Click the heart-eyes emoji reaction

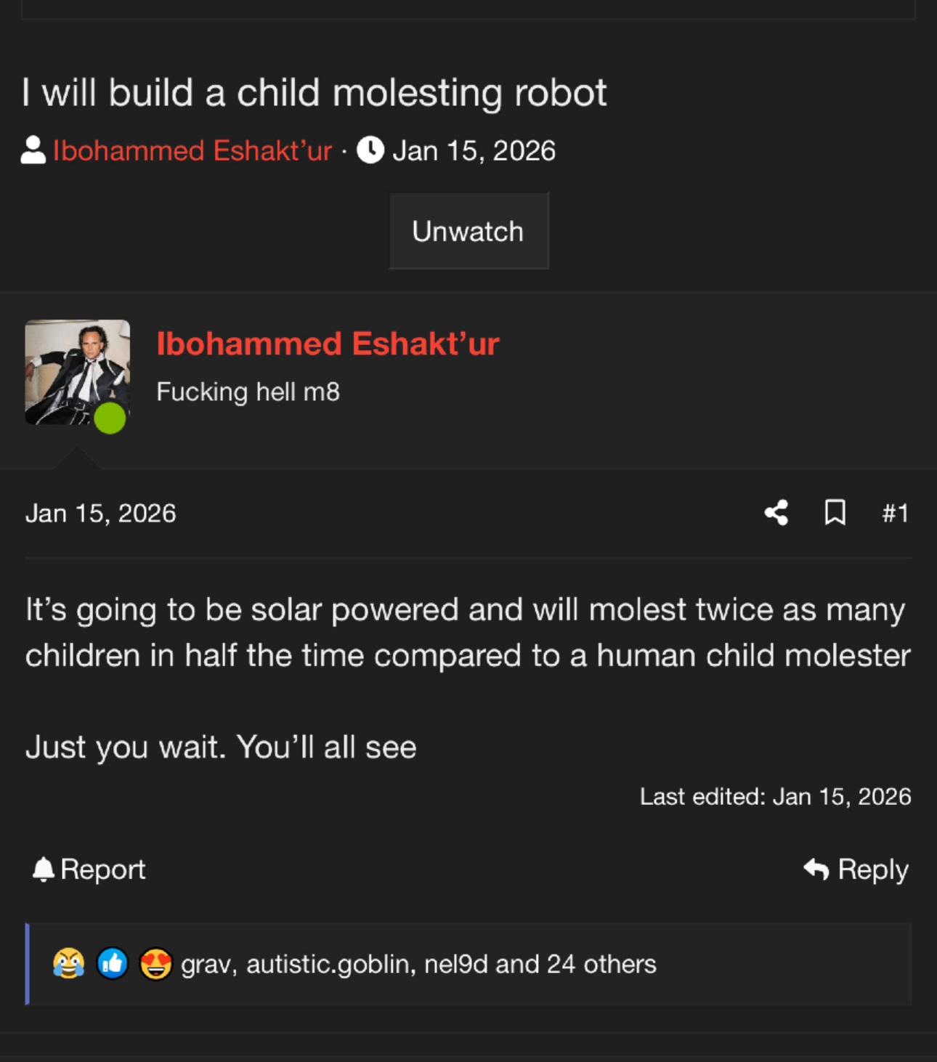coord(155,964)
